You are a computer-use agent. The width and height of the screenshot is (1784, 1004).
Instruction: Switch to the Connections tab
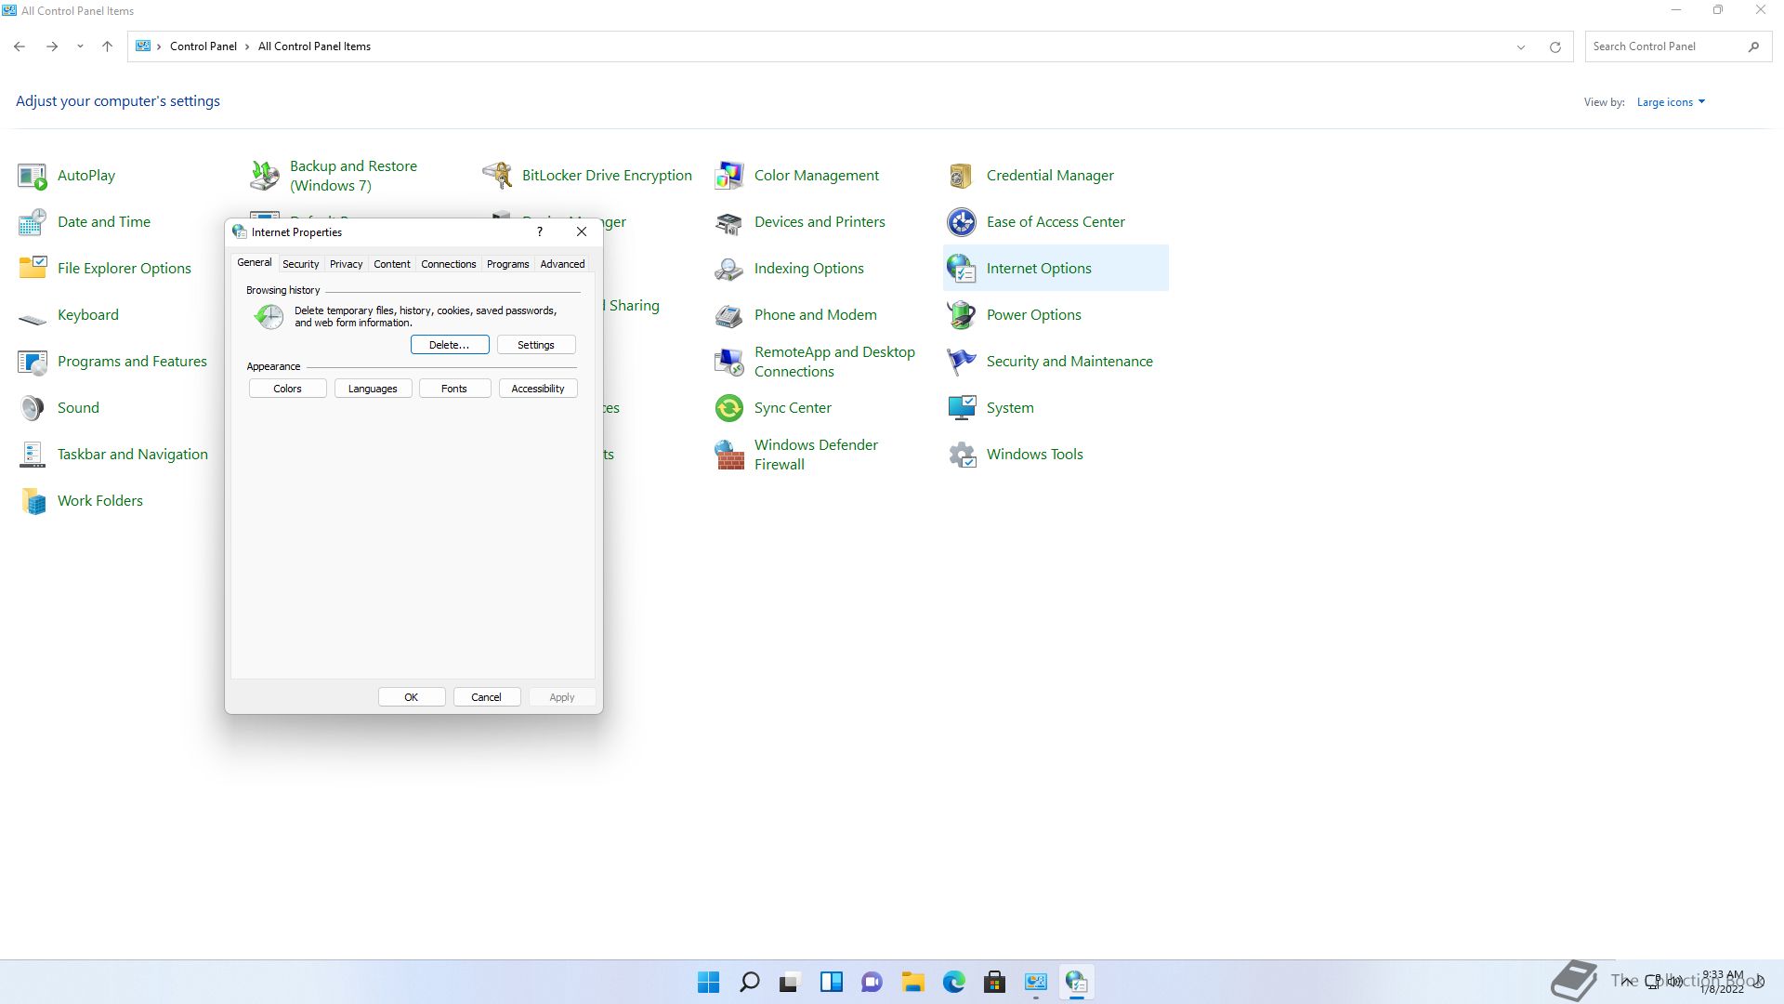(448, 264)
